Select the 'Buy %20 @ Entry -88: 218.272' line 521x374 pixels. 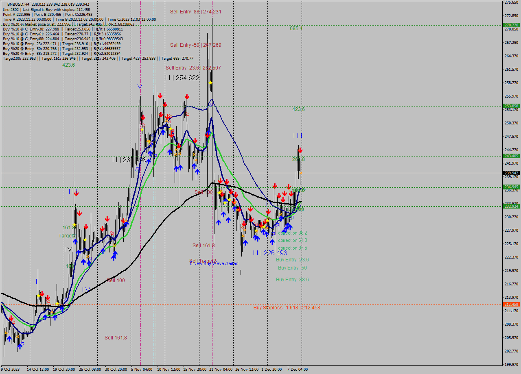61,53
